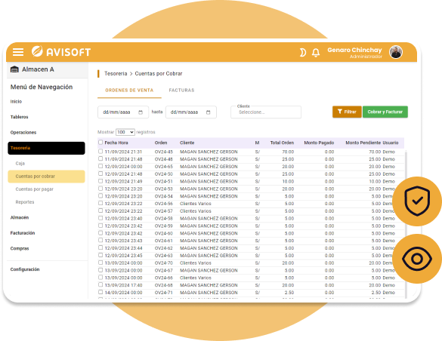
Task: Click the Filtrar button
Action: (x=347, y=112)
